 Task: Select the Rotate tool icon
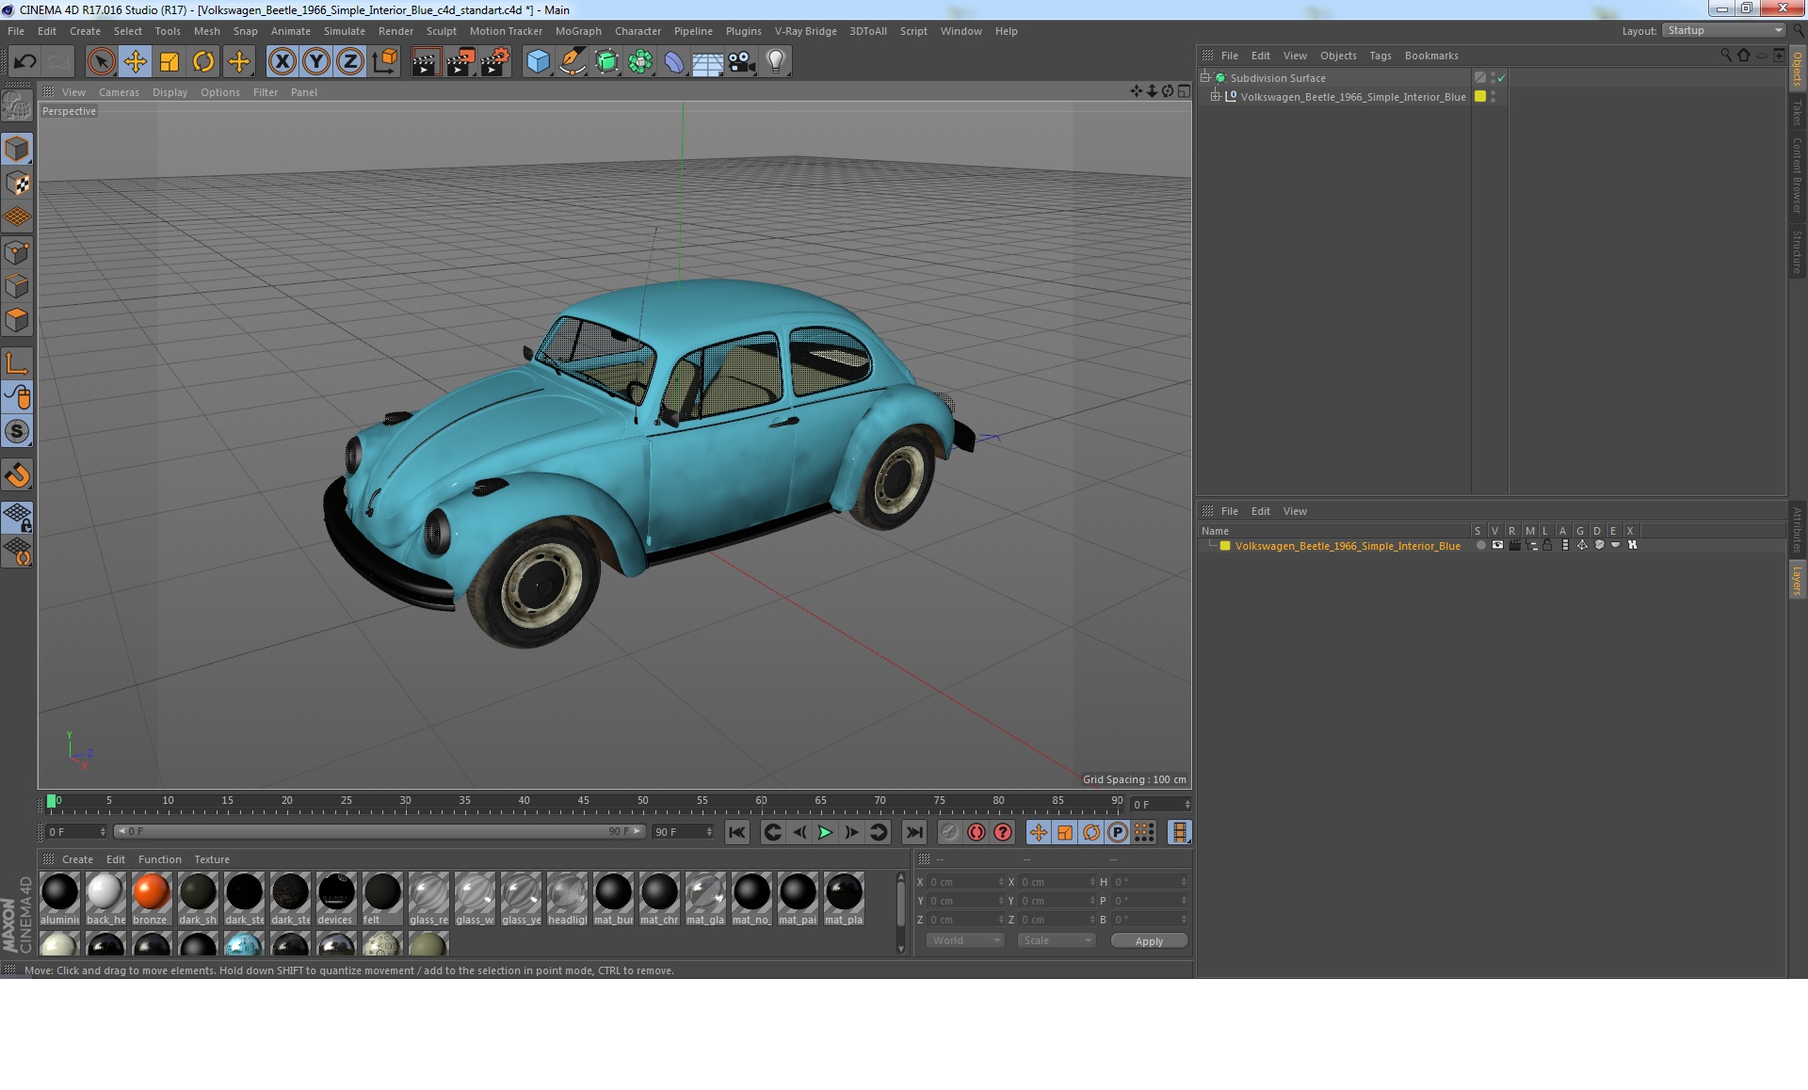[x=203, y=62]
